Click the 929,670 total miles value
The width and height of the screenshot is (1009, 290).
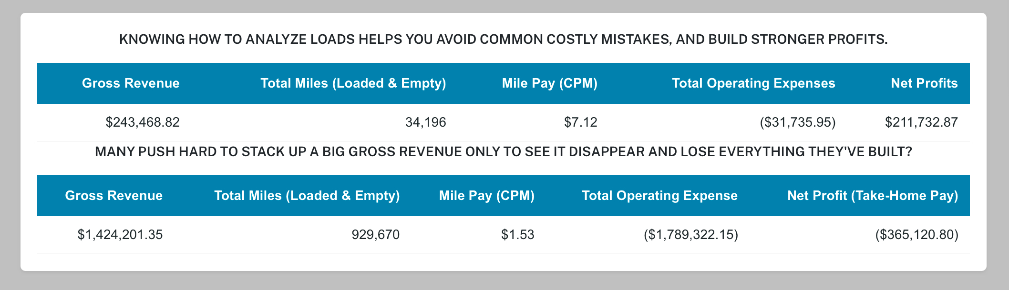pos(375,235)
